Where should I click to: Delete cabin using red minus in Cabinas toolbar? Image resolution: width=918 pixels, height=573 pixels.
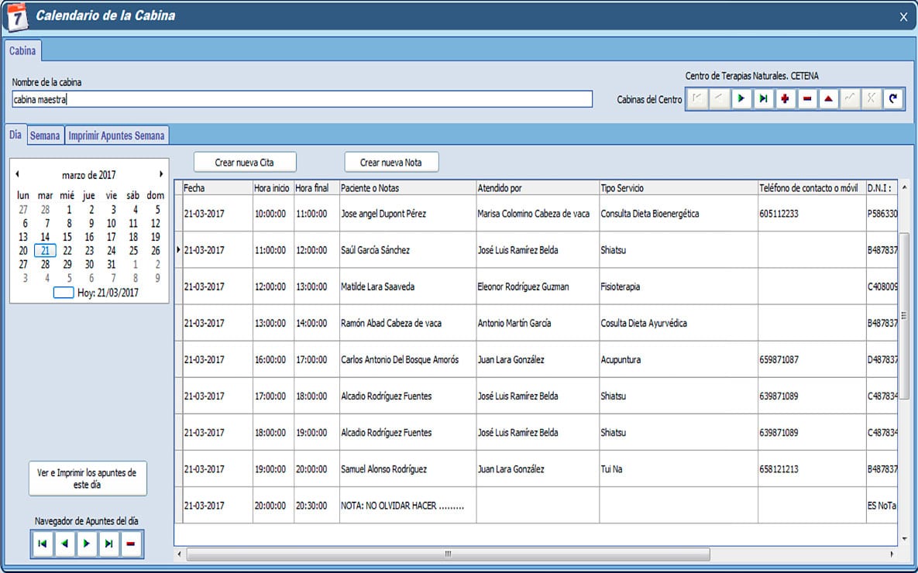(x=807, y=99)
